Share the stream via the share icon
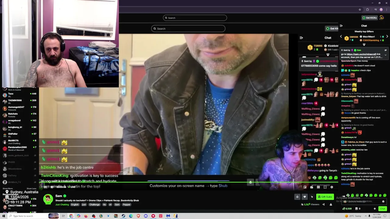This screenshot has height=219, width=390. (x=324, y=204)
